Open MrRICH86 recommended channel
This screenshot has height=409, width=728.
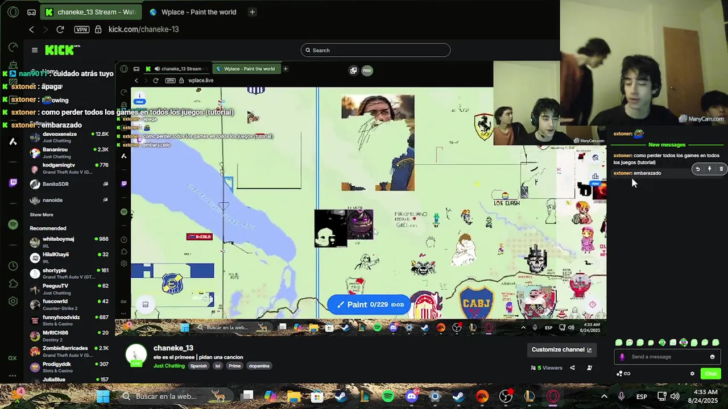pos(68,336)
